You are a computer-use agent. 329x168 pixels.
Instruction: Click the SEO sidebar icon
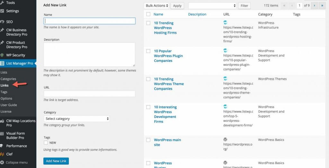click(2, 22)
